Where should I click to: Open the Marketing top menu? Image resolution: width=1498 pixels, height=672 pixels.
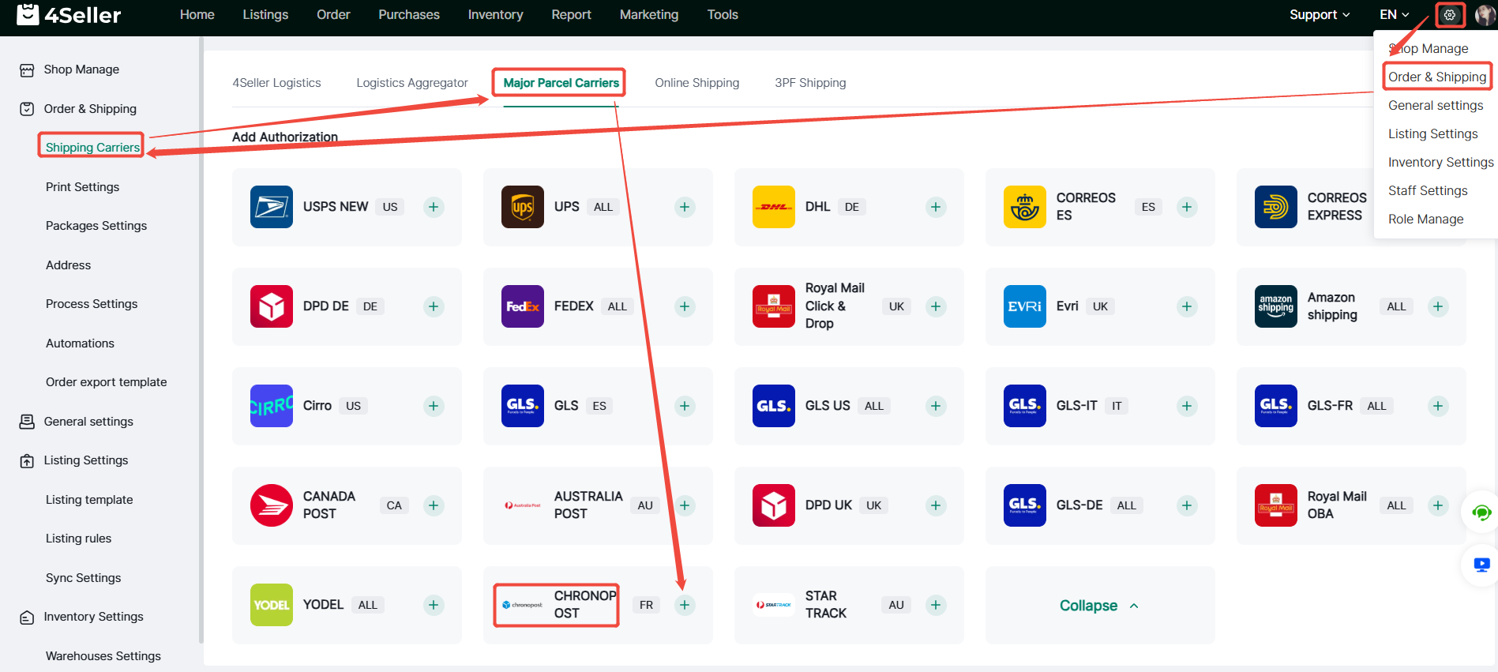pos(649,14)
